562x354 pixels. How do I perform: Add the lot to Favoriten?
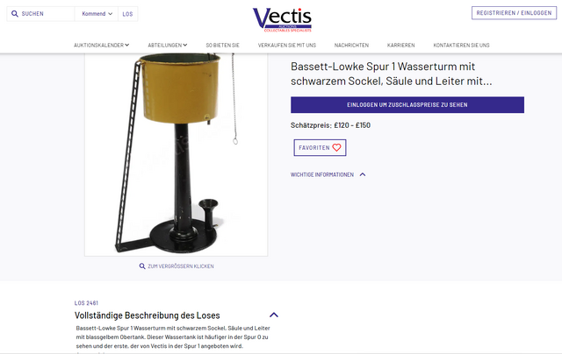(x=320, y=148)
